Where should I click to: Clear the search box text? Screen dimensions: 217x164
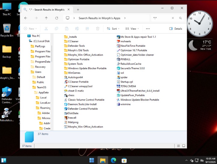coord(173,18)
